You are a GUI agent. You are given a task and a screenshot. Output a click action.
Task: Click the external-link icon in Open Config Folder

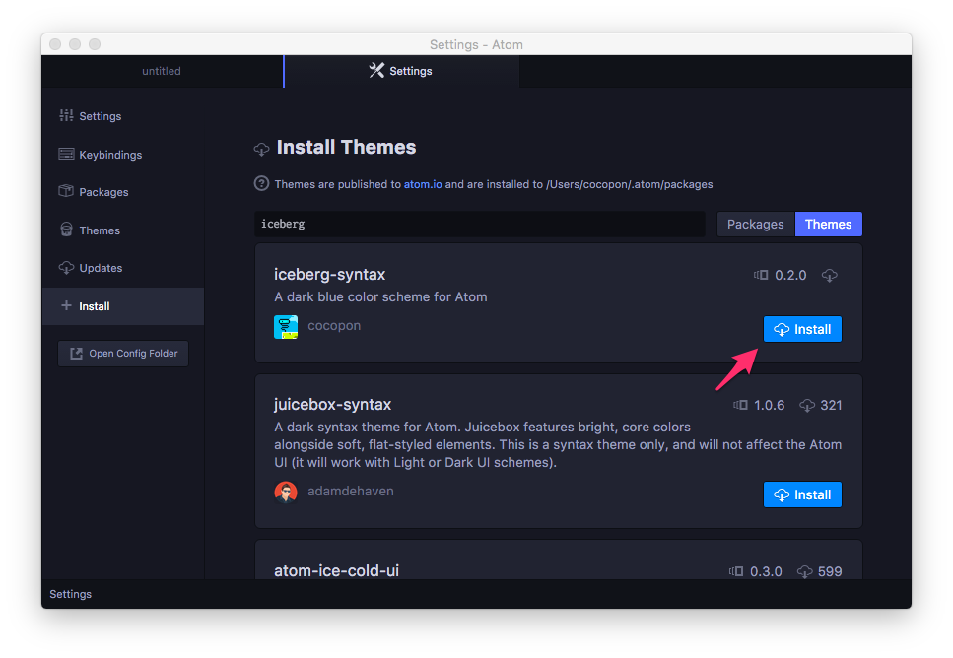coord(76,354)
